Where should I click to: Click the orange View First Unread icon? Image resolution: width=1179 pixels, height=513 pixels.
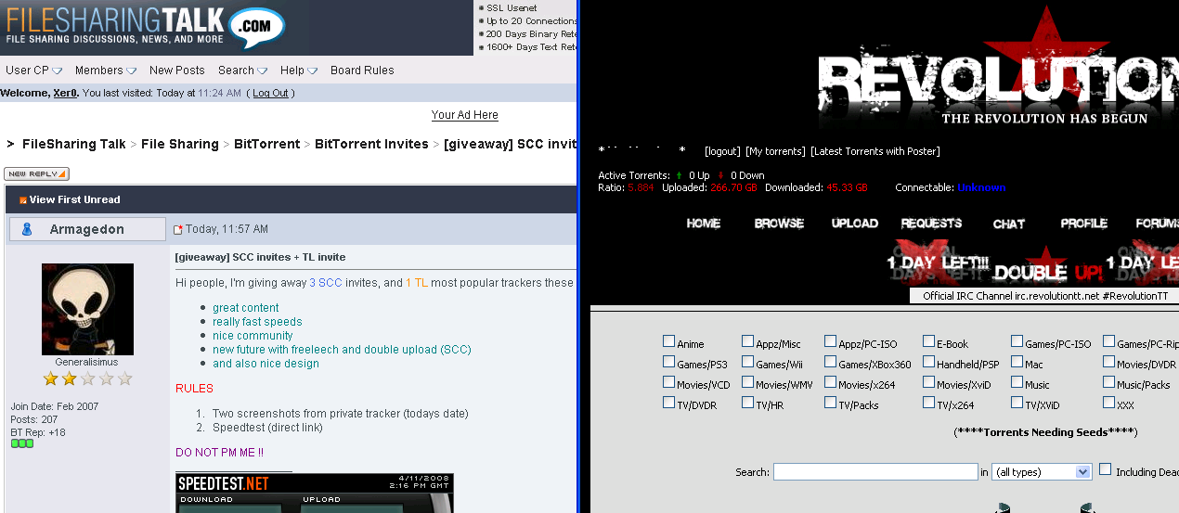tap(23, 200)
